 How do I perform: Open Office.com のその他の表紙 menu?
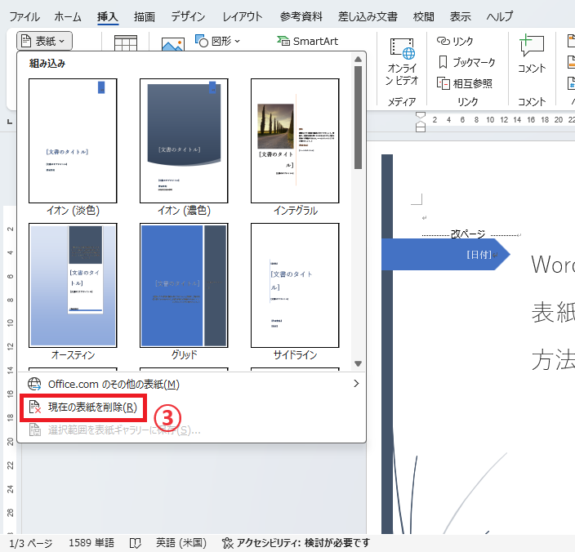(x=191, y=384)
